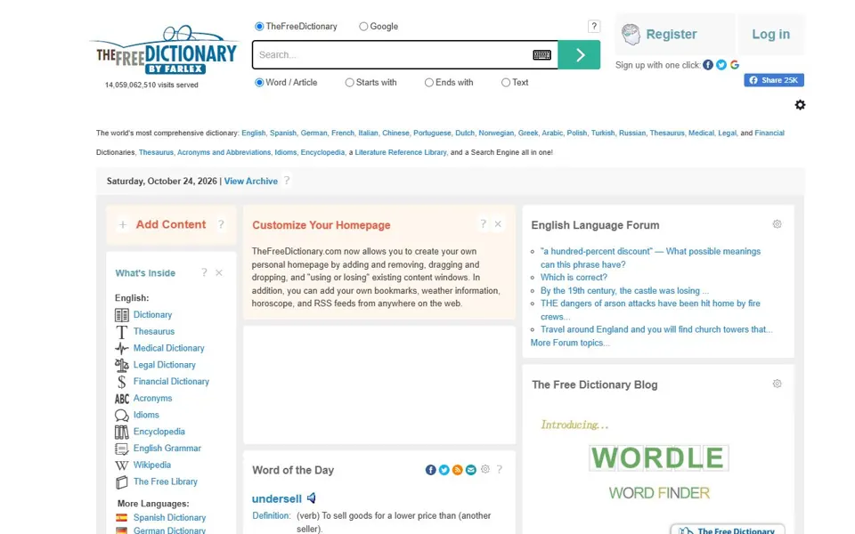This screenshot has width=855, height=534.
Task: Open the Spanish Dictionary link
Action: (169, 518)
